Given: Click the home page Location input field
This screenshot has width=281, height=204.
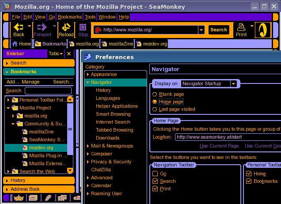Looking at the screenshot, I should 228,137.
